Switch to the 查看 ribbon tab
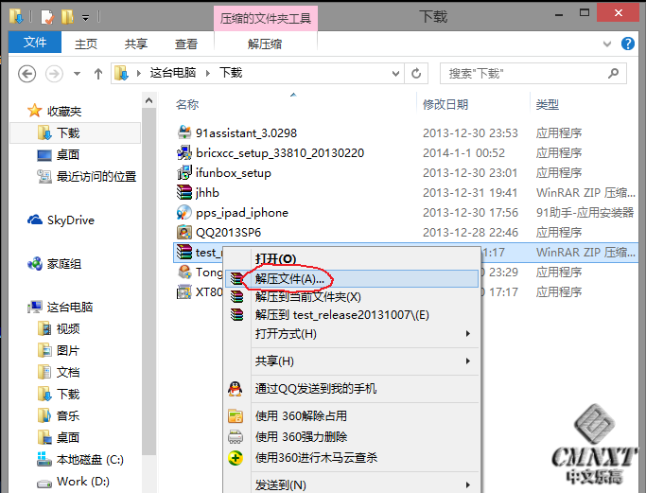Viewport: 646px width, 493px height. point(186,44)
